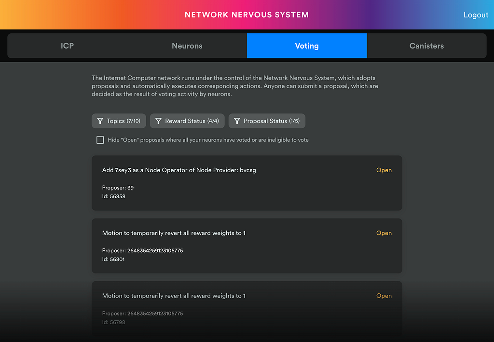494x342 pixels.
Task: Click the Internet Computer description paragraph
Action: point(235,86)
